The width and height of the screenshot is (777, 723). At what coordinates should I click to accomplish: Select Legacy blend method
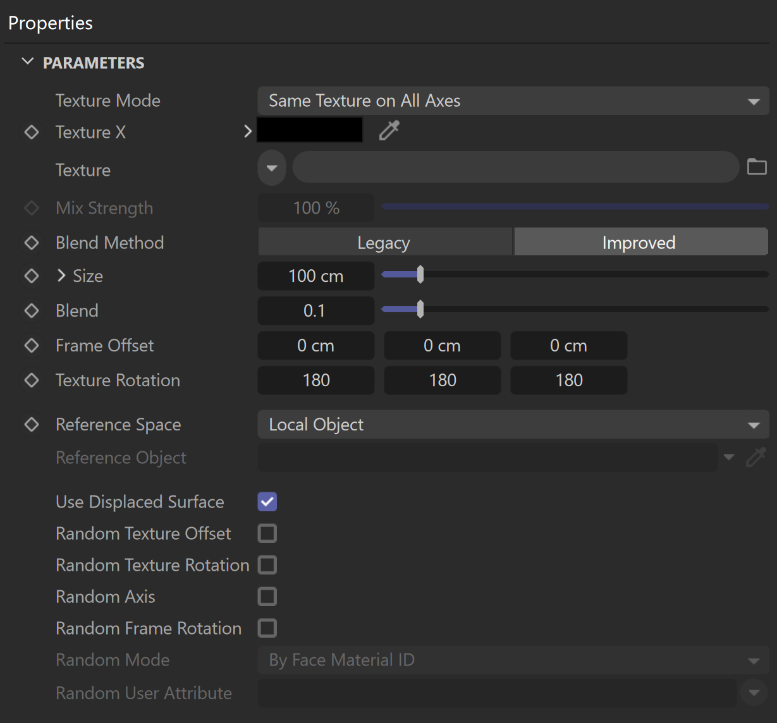pos(384,243)
